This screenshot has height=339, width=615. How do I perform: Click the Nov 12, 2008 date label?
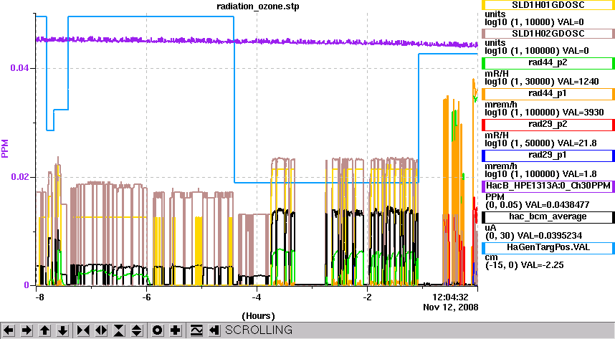[451, 307]
